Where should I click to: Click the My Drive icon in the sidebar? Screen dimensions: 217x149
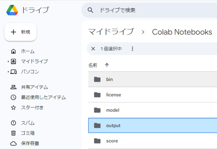[13, 61]
